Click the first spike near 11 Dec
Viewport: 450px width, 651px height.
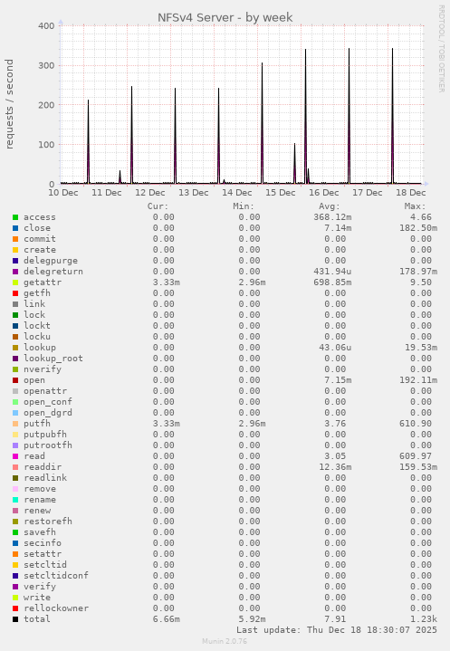point(88,141)
